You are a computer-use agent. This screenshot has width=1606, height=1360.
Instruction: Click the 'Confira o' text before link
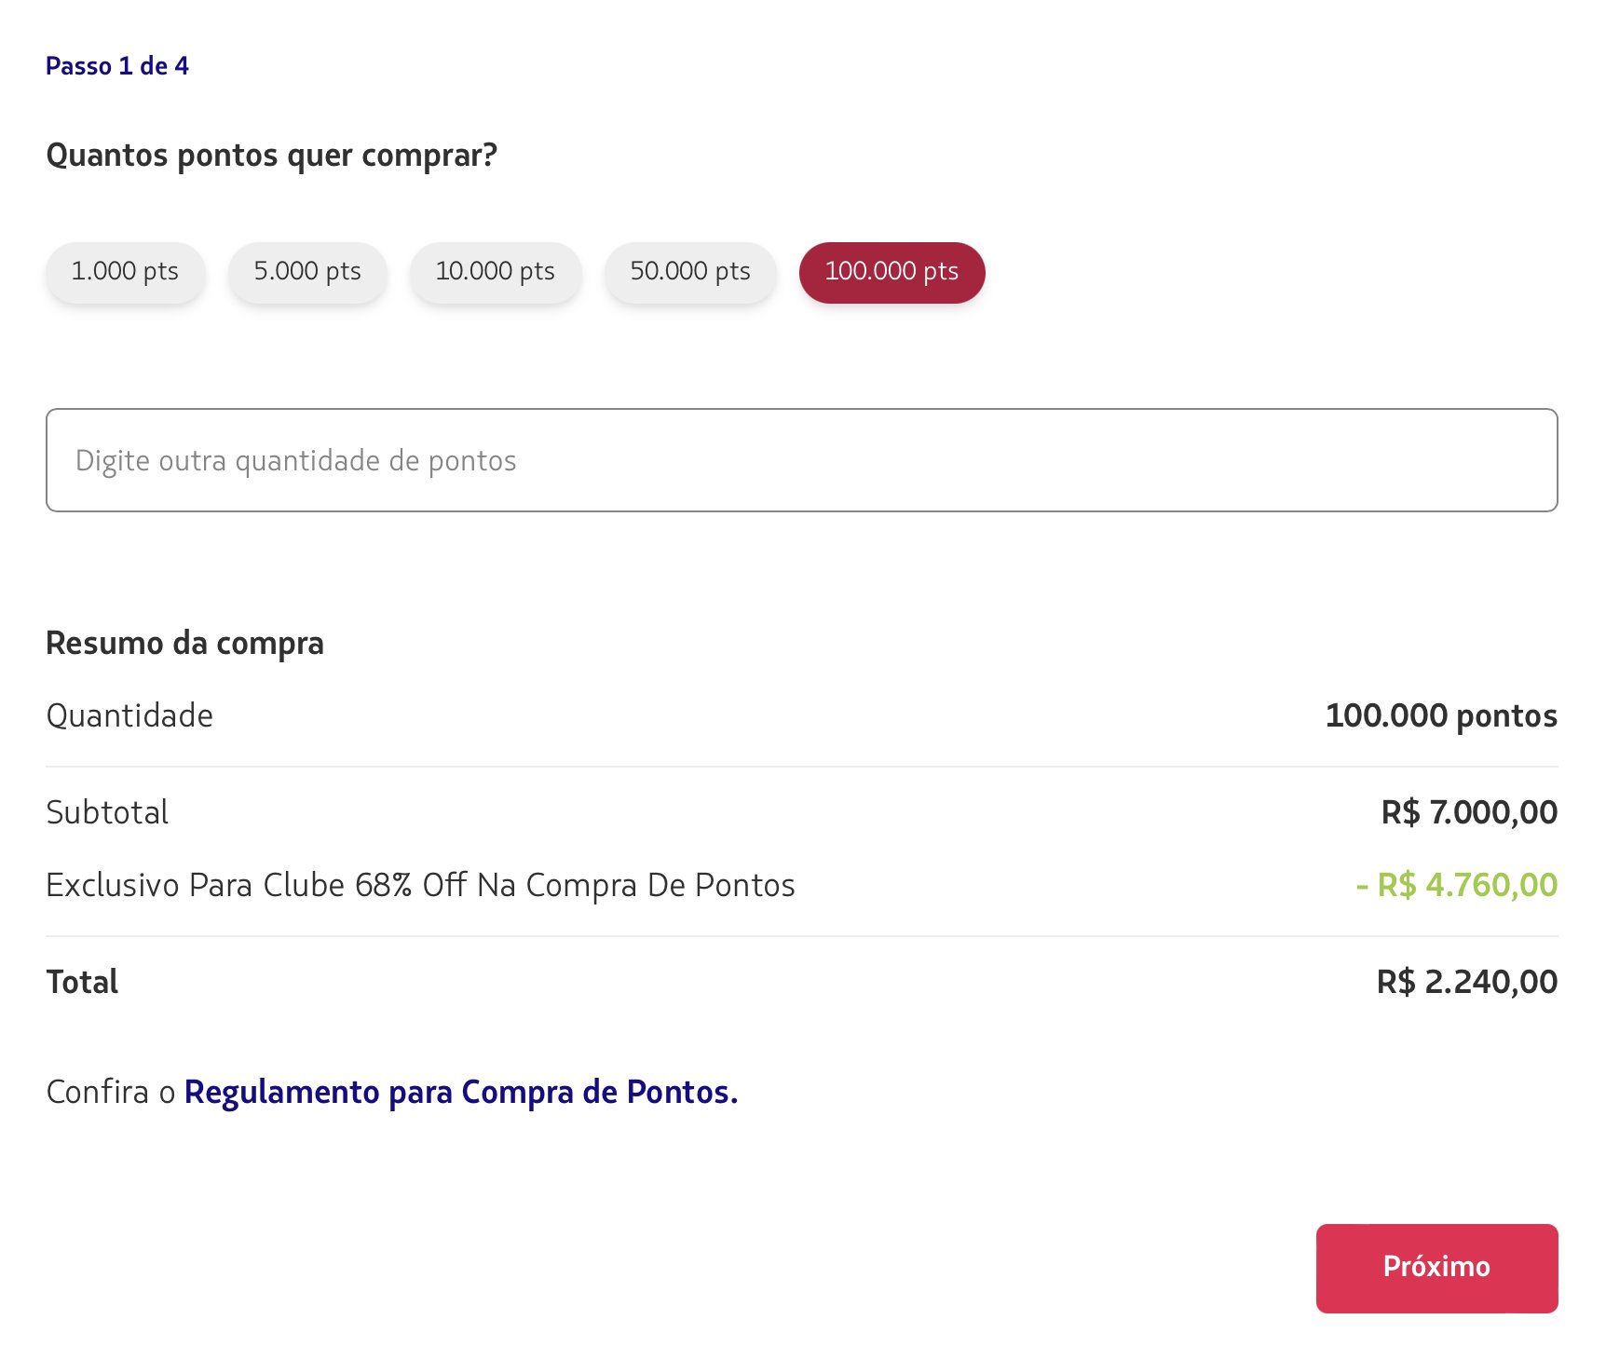[110, 1092]
